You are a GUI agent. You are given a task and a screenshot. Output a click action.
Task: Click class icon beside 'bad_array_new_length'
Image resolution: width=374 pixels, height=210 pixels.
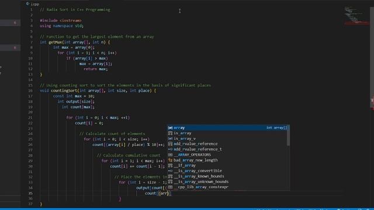[170, 160]
